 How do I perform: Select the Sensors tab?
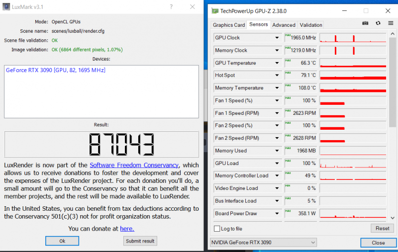(258, 24)
